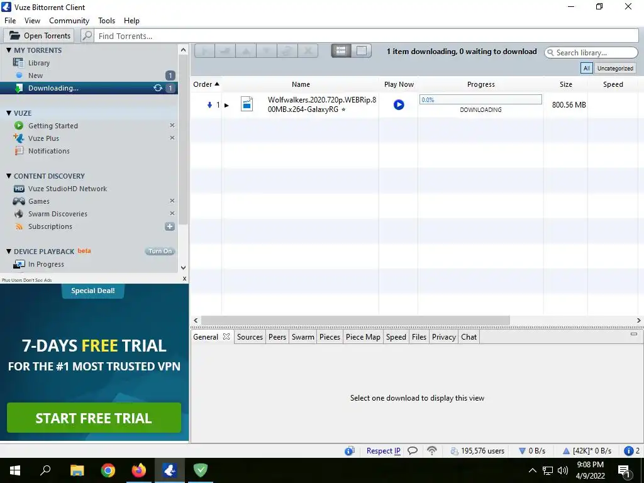Image resolution: width=644 pixels, height=483 pixels.
Task: Open the Windows Start menu
Action: click(x=15, y=470)
